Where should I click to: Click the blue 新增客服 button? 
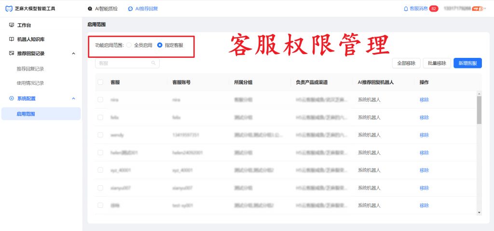pyautogui.click(x=467, y=63)
